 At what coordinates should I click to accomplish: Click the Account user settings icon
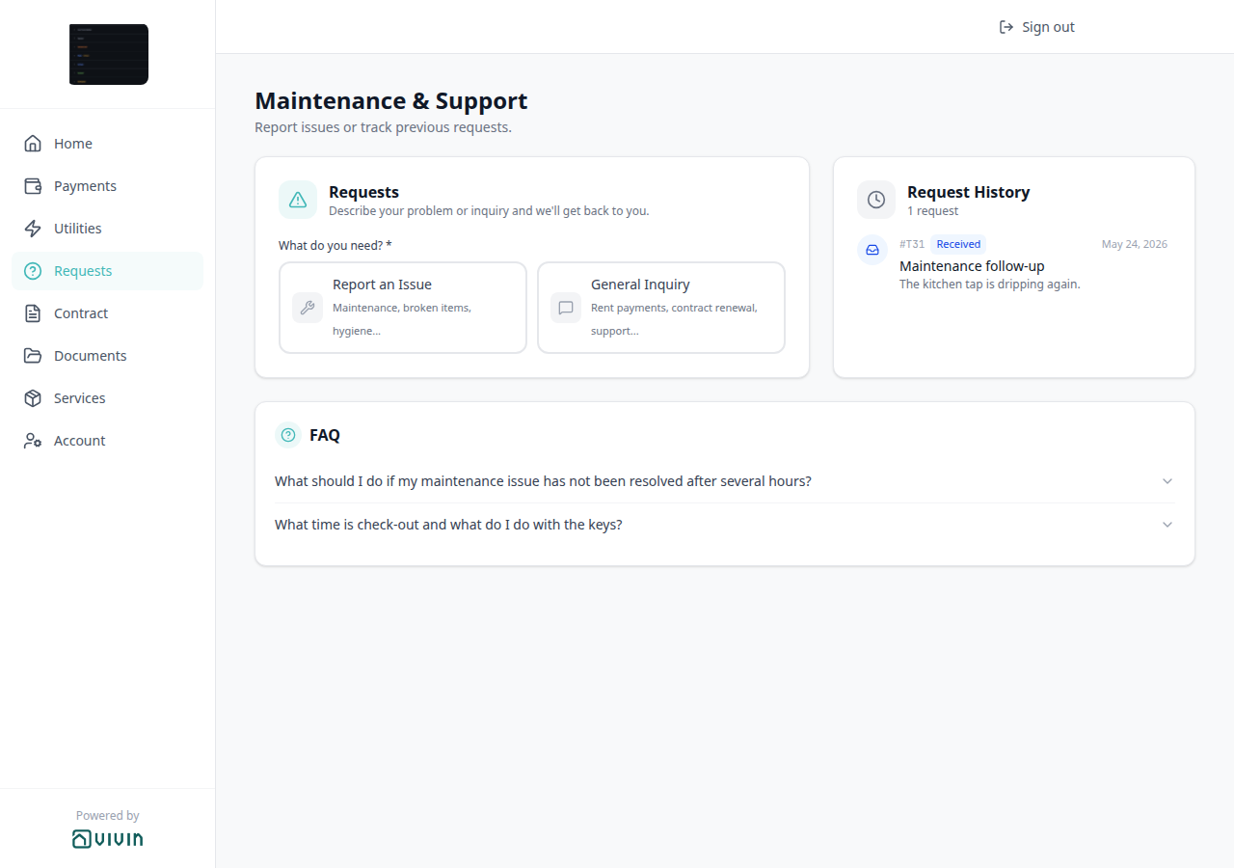tap(33, 441)
